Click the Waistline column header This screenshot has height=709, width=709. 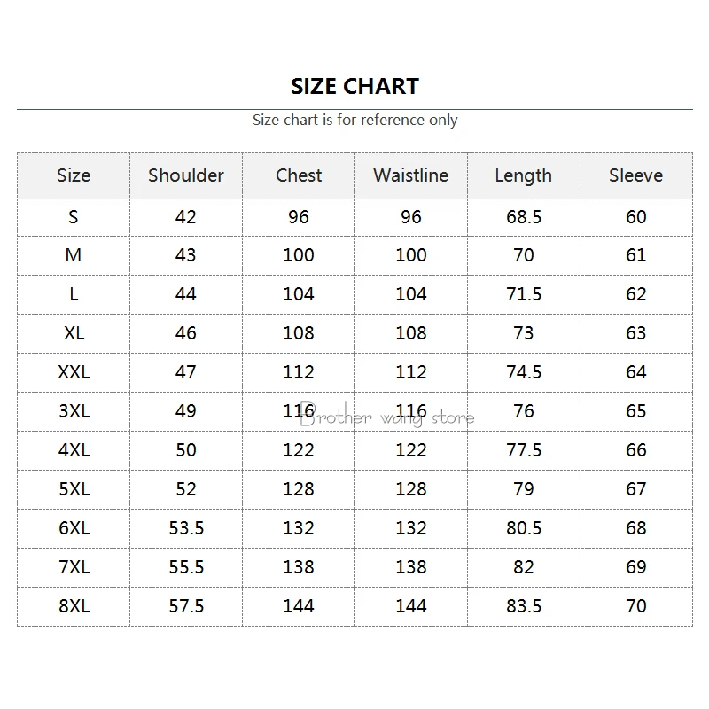[411, 175]
